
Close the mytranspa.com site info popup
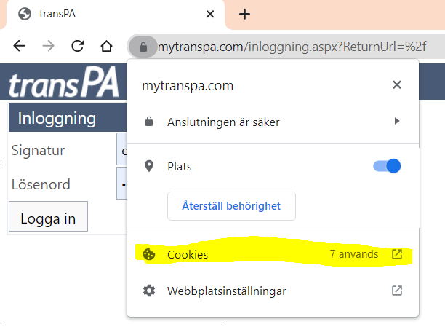click(x=397, y=84)
